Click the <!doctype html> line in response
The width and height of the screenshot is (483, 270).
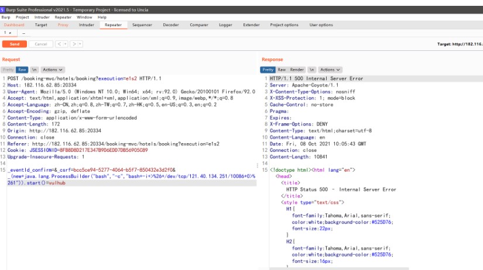point(313,169)
